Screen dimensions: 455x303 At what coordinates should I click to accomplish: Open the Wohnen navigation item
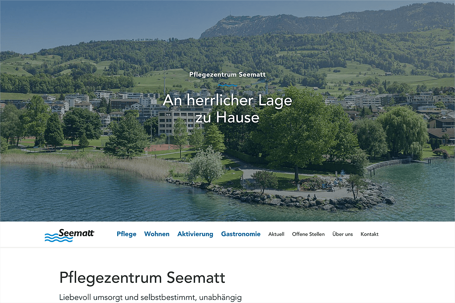[x=157, y=234]
